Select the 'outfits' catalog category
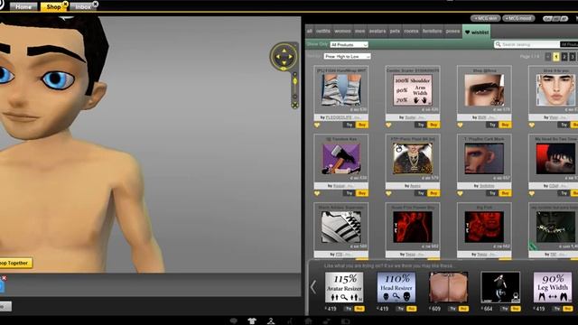This screenshot has width=578, height=325. (x=323, y=32)
